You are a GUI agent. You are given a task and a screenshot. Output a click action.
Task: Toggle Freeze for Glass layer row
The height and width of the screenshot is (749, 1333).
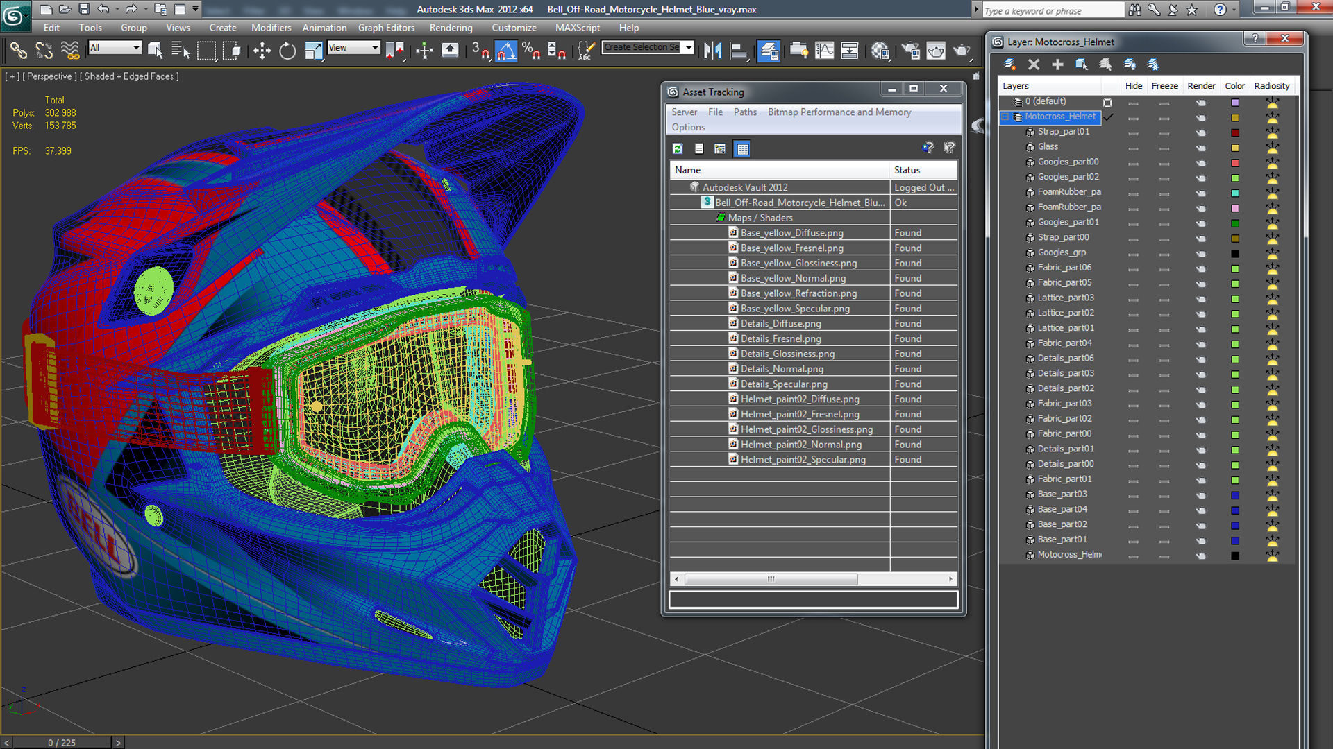(1164, 148)
